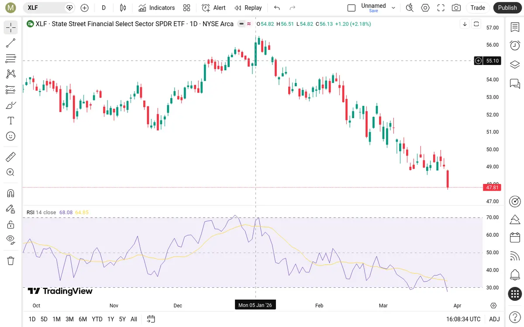Add a symbol to compare

[x=85, y=7]
